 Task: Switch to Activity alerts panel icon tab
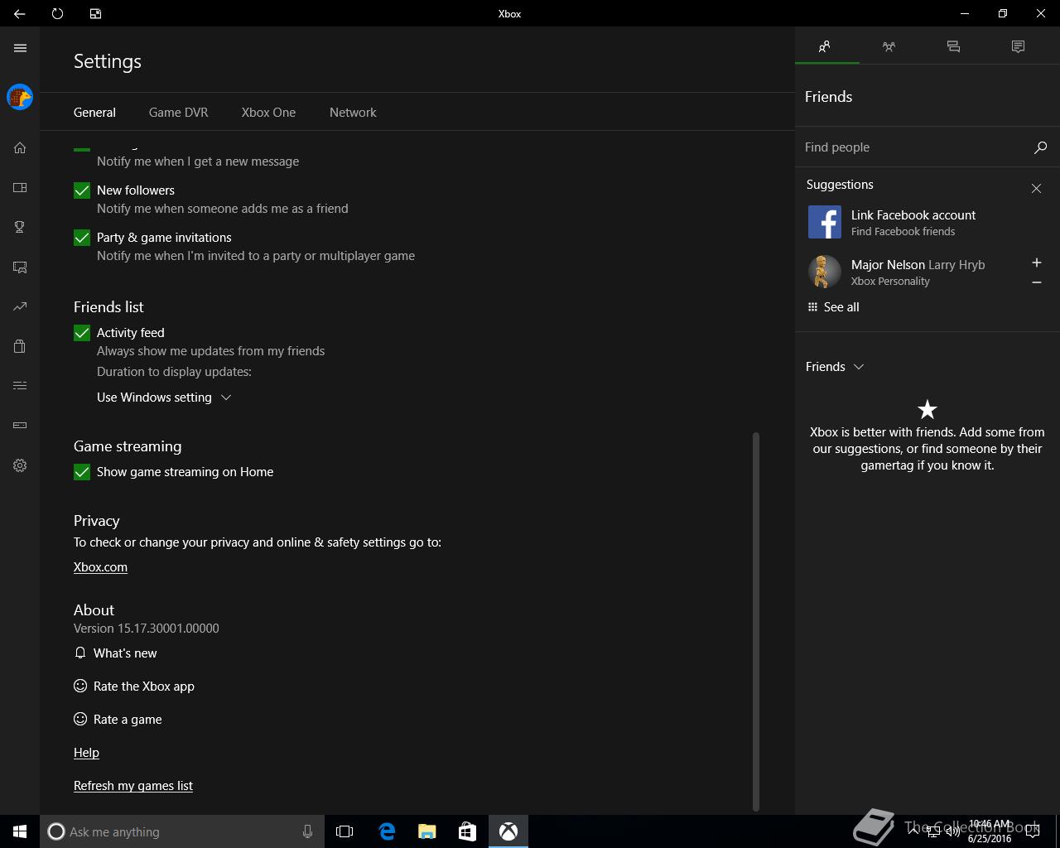tap(1018, 46)
